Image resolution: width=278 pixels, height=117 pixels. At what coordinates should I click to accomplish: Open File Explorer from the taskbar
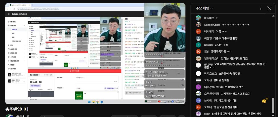93,102
